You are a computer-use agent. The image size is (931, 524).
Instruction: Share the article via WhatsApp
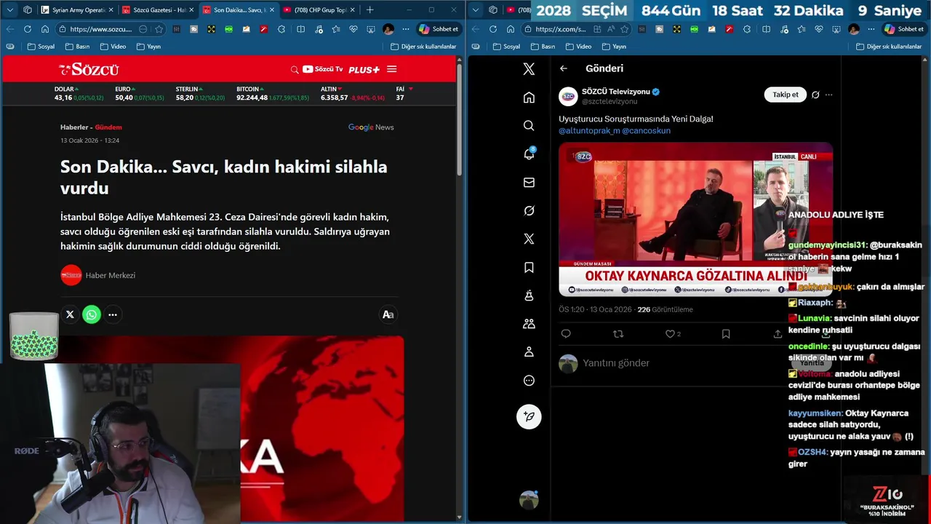(x=92, y=314)
